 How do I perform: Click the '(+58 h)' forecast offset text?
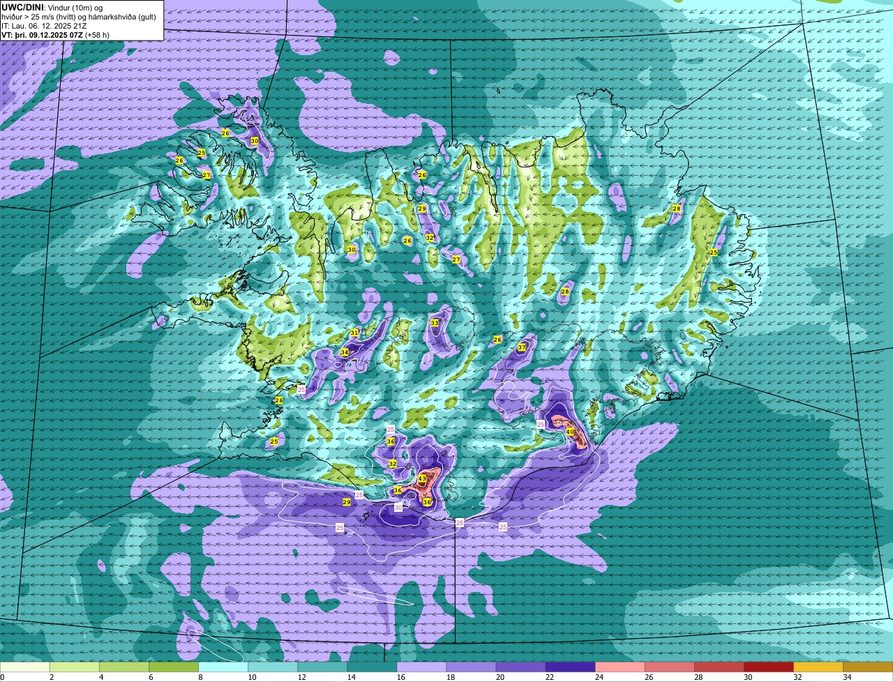(x=96, y=35)
